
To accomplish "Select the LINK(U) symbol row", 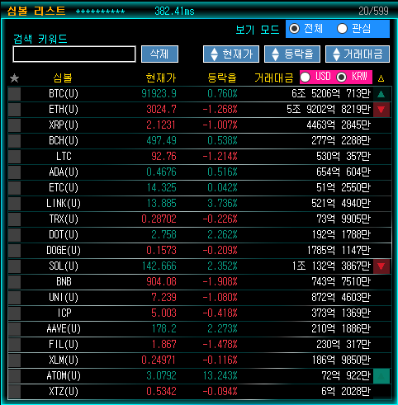I will tap(200, 204).
